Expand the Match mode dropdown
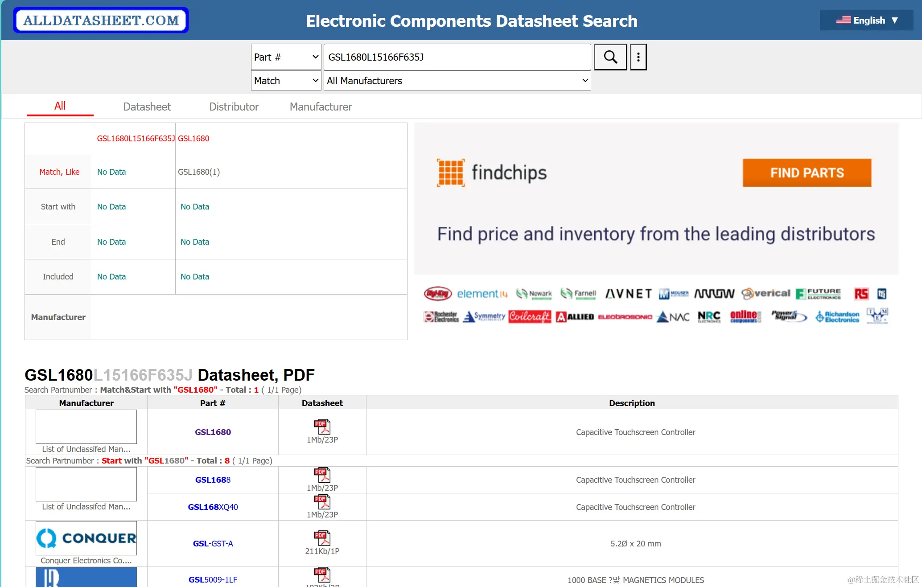Screen dimensions: 922x587 (286, 81)
